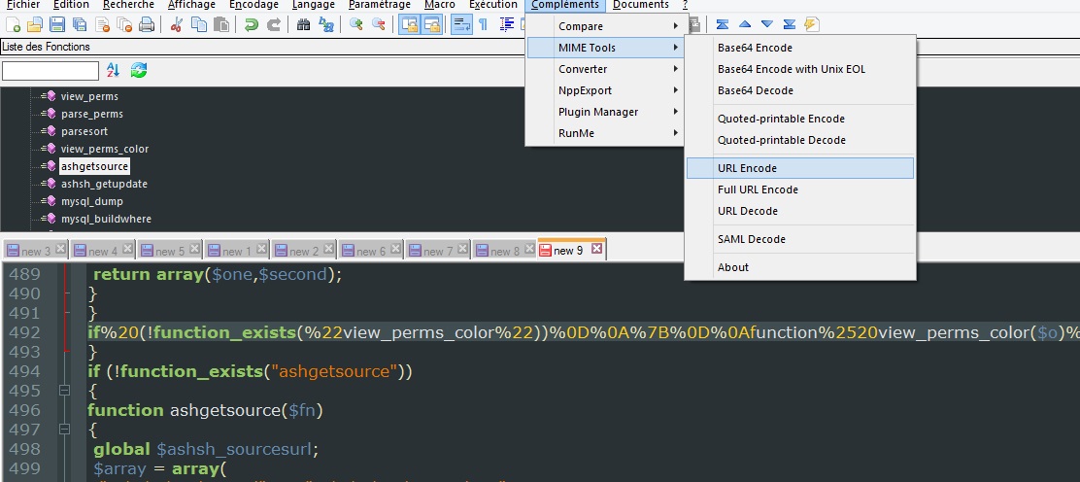Click the Undo arrow icon
This screenshot has width=1080, height=482.
(x=252, y=25)
